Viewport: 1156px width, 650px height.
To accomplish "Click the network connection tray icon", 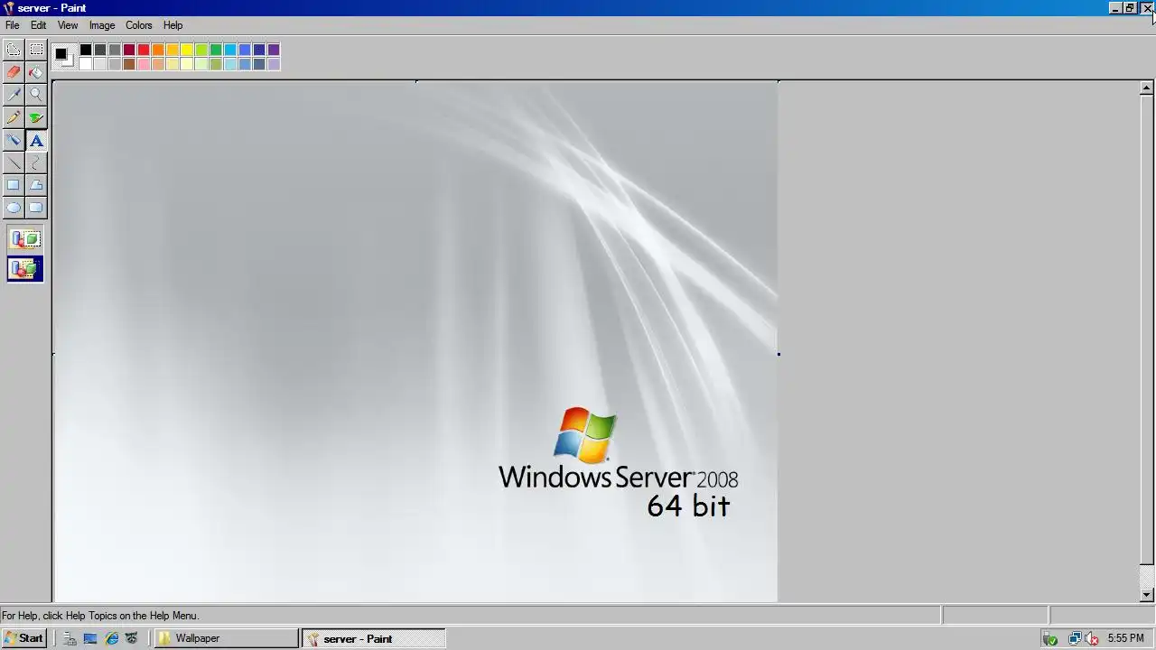I will [1074, 638].
